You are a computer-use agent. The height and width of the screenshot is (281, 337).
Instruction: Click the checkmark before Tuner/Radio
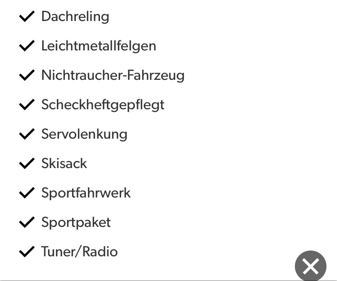click(26, 252)
